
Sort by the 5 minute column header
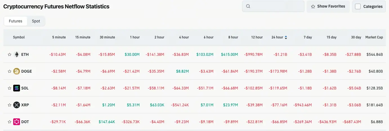tap(59, 37)
